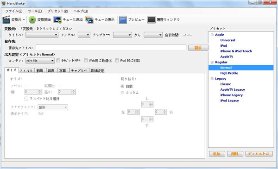Click the 上 top crop stepper
Image resolution: width=278 pixels, height=169 pixels.
click(x=147, y=104)
